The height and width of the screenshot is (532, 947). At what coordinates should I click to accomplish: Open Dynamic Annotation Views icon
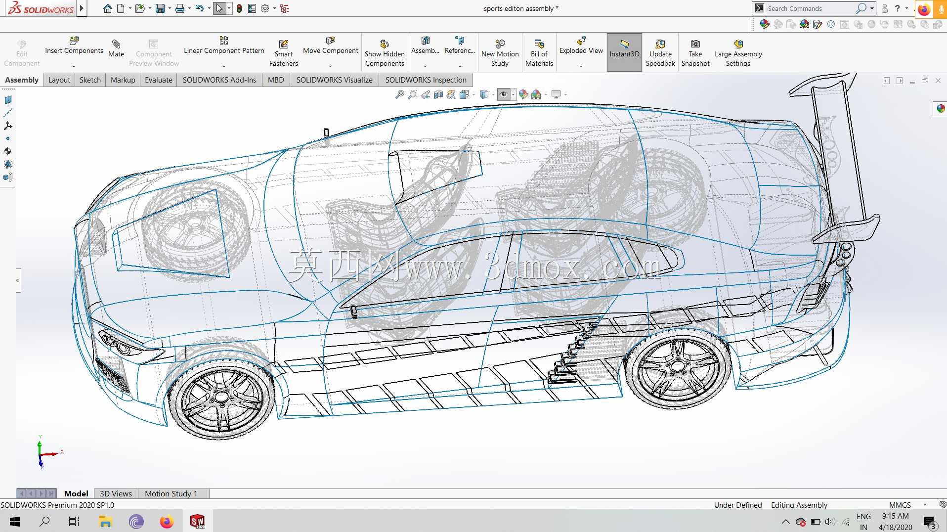point(451,94)
